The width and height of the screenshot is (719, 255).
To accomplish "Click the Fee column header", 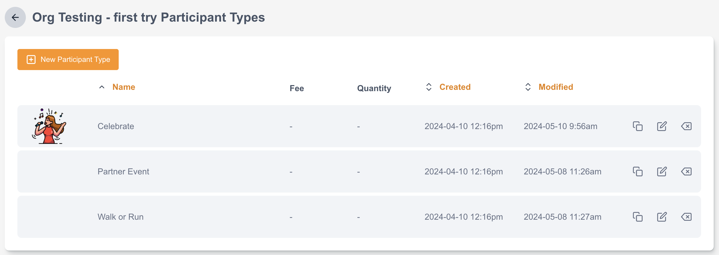I will tap(296, 88).
